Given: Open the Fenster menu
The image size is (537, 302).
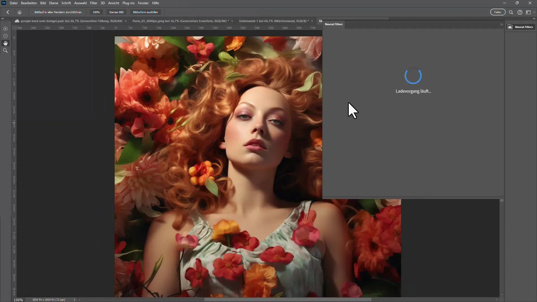Looking at the screenshot, I should (143, 3).
